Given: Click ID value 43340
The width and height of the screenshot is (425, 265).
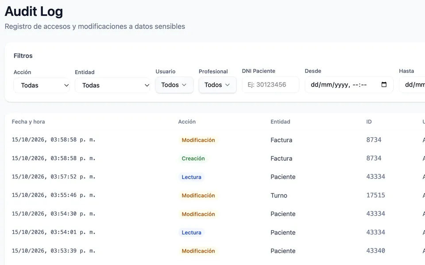Looking at the screenshot, I should pyautogui.click(x=376, y=251).
